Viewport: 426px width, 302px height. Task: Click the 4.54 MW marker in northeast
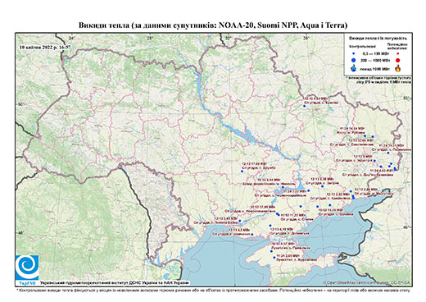point(304,106)
